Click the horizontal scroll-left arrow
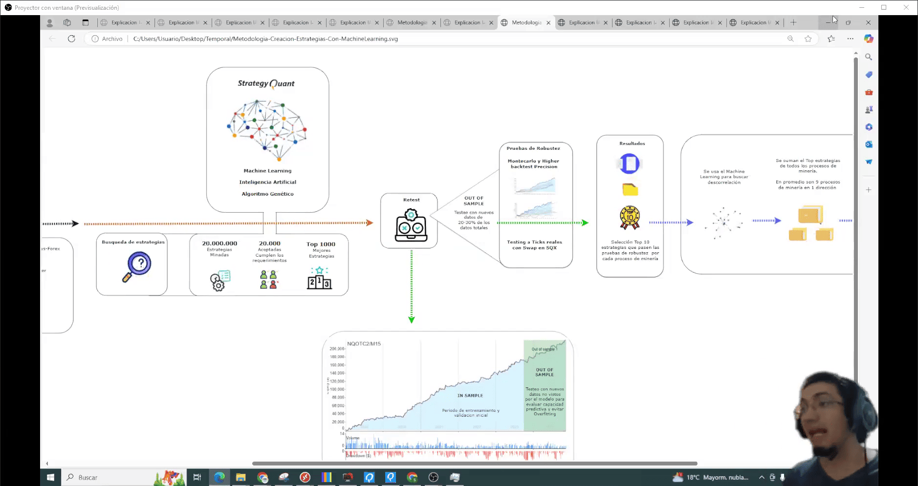Screen dimensions: 918x486 point(47,464)
